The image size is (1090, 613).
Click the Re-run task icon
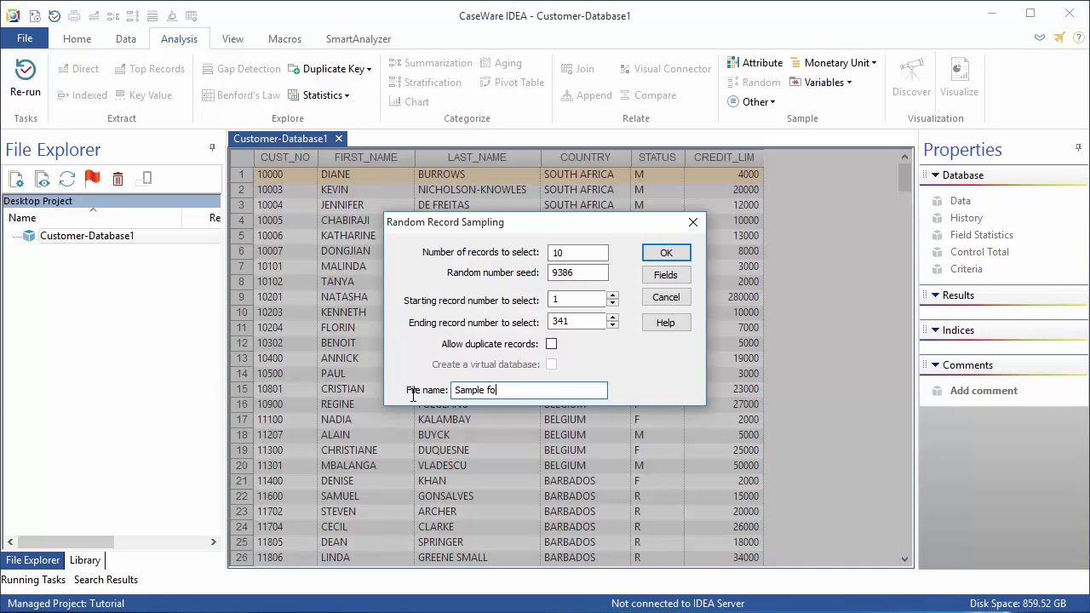click(26, 71)
